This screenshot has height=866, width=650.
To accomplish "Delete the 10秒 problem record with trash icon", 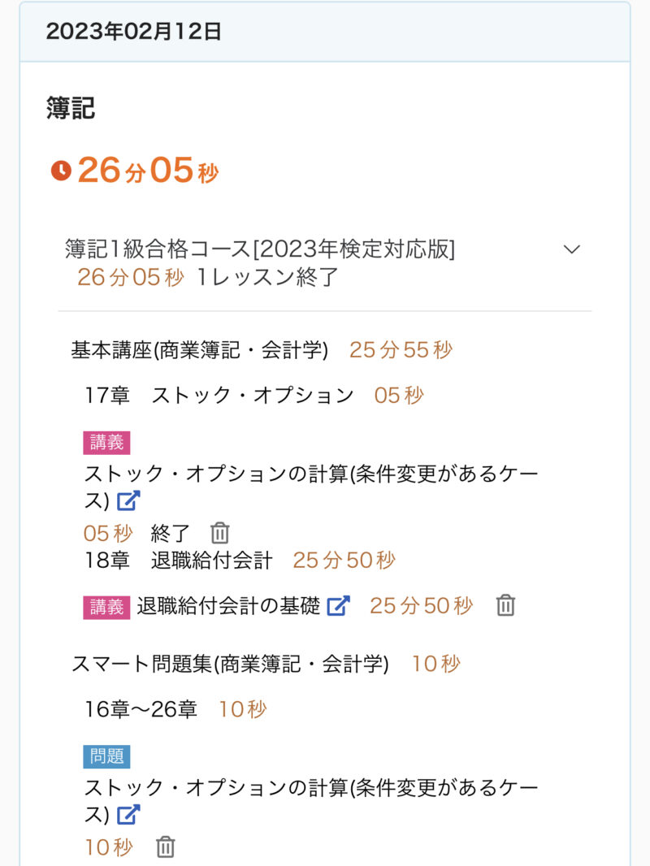I will point(166,847).
